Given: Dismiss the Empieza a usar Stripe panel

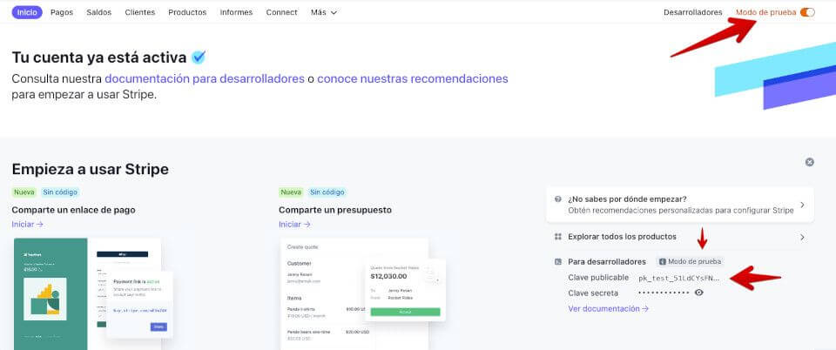Looking at the screenshot, I should coord(809,162).
